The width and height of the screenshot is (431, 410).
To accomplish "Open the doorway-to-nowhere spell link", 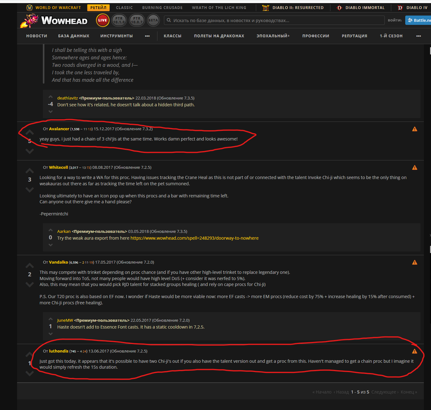I will pyautogui.click(x=194, y=238).
